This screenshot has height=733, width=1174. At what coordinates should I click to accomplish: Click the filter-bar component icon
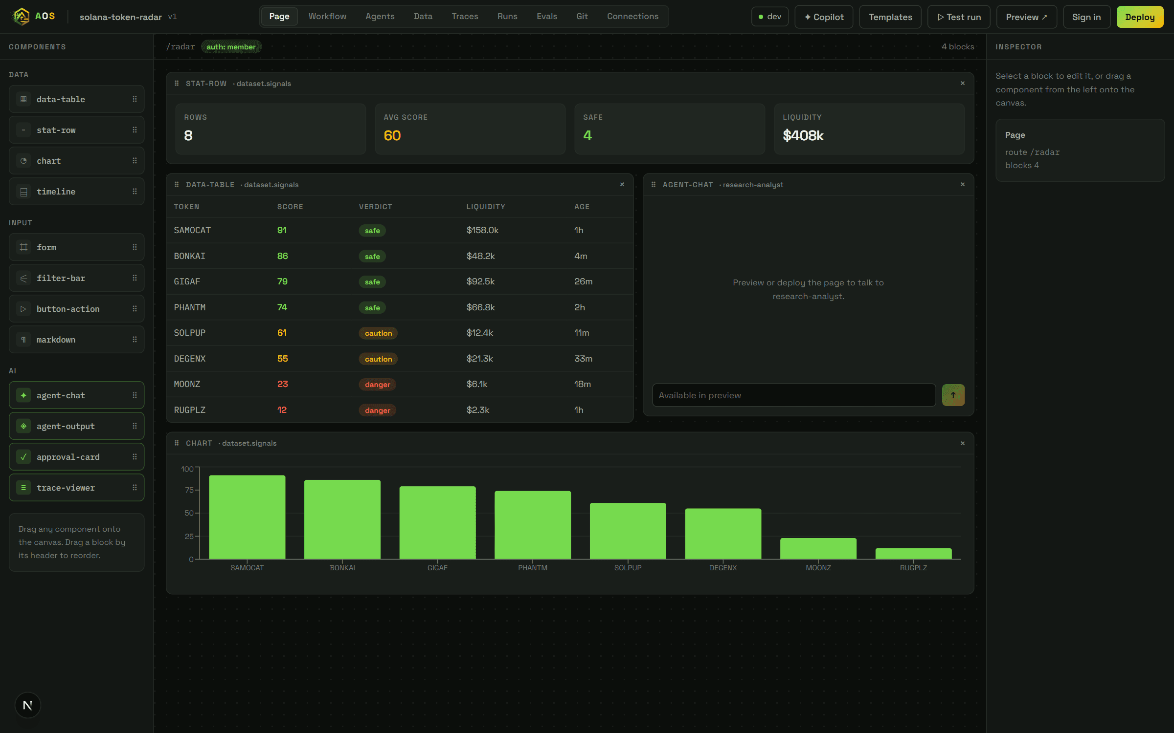(23, 278)
